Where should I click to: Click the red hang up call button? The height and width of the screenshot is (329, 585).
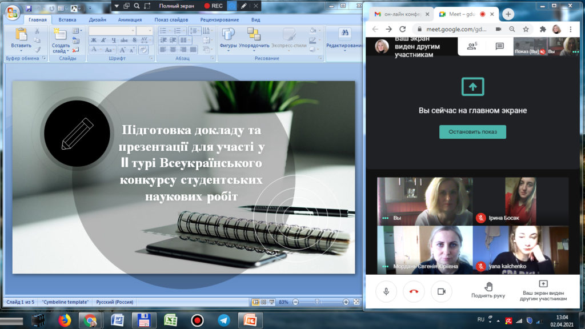point(414,291)
